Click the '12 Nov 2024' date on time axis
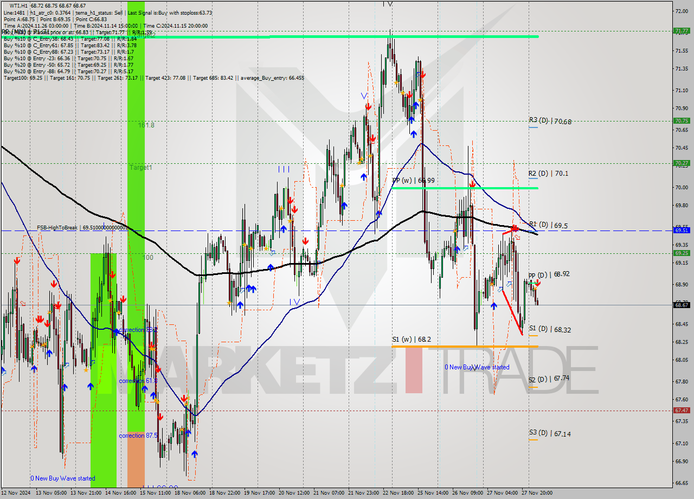Viewport: 694px width, 499px height. (16, 493)
